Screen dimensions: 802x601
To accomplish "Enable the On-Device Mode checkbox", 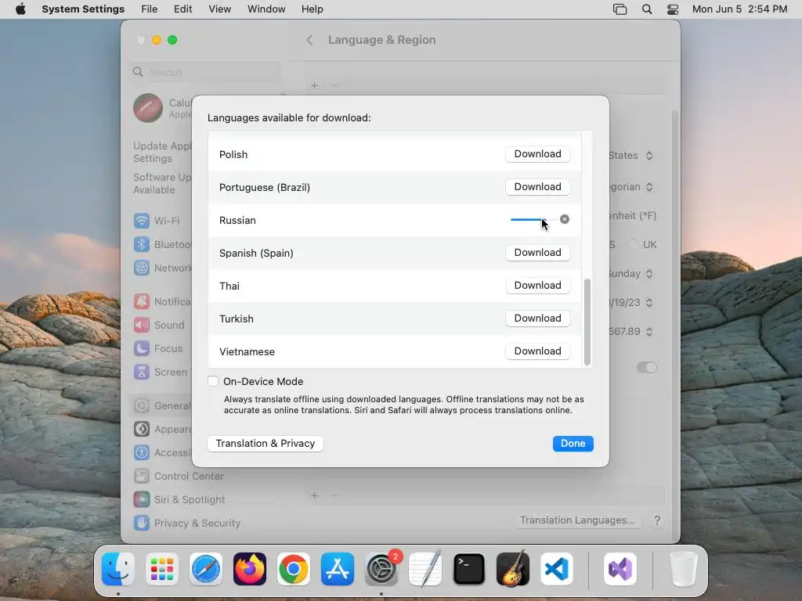I will click(213, 381).
